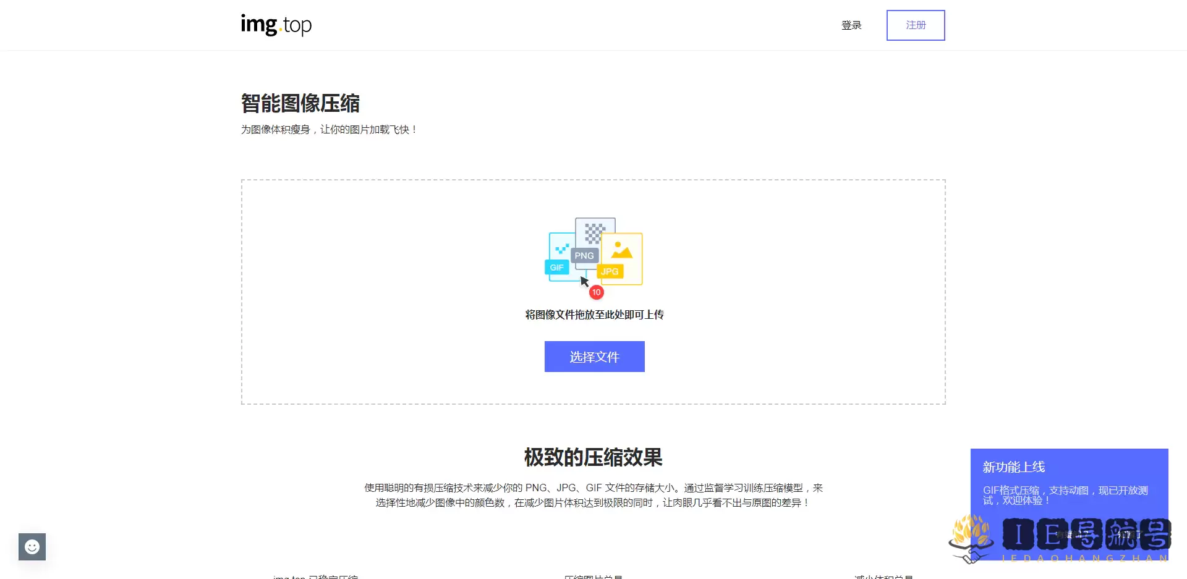Dismiss popup with 知道了
Image resolution: width=1187 pixels, height=579 pixels.
coord(1129,535)
